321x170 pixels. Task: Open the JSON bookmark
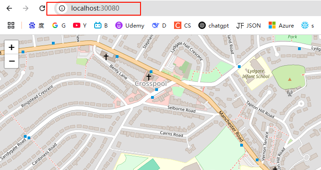tap(248, 26)
